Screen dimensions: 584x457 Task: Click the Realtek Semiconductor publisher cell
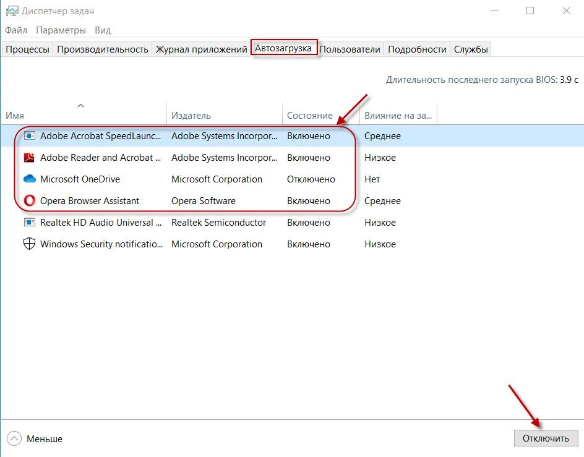tap(218, 223)
